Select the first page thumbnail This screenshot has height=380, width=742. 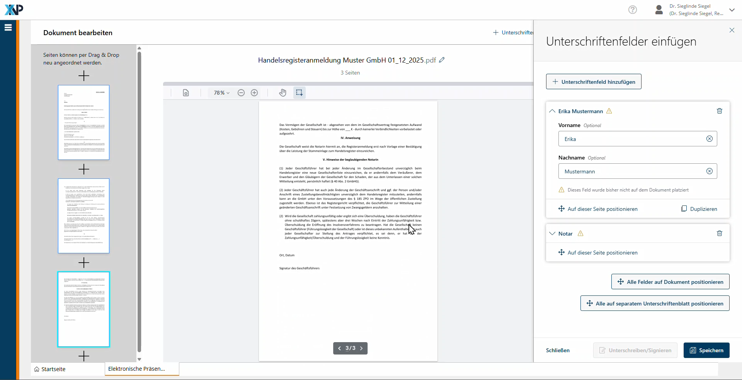(x=83, y=122)
